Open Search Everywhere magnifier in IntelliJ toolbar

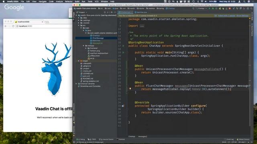[251, 8]
